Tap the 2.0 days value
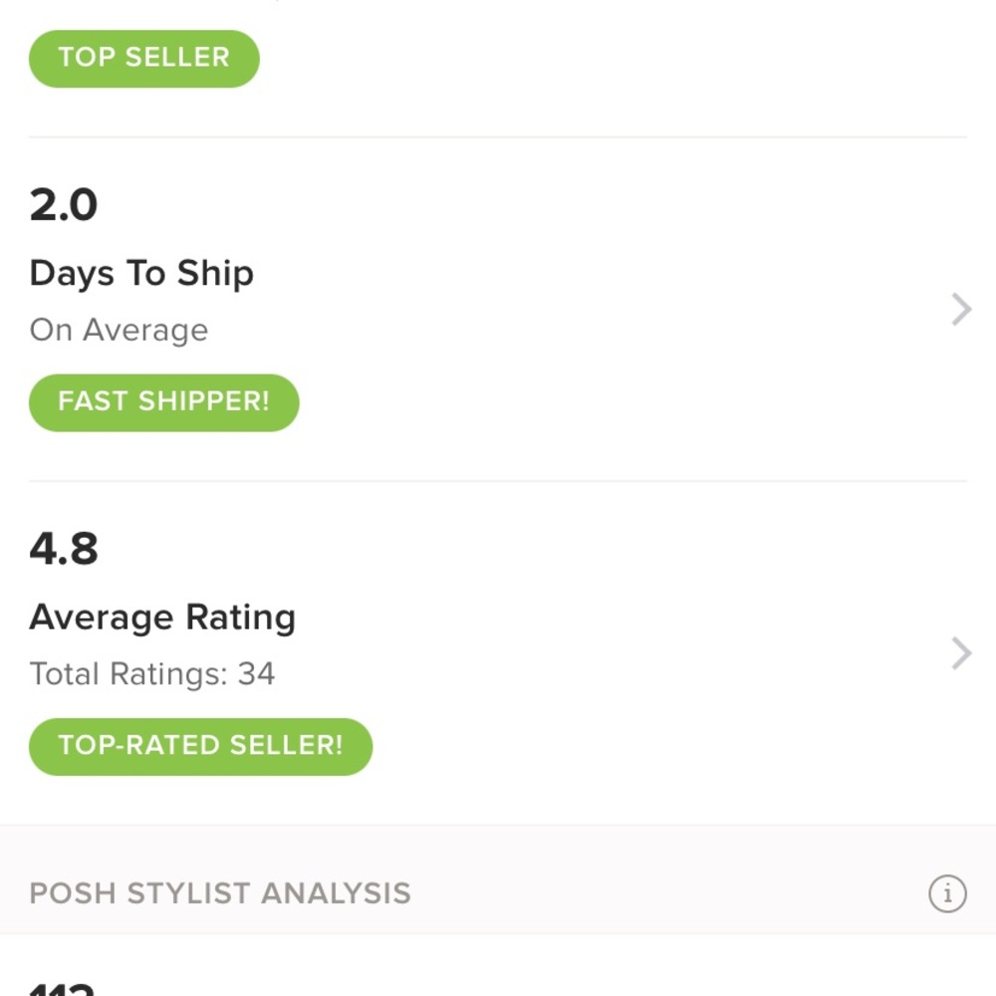Viewport: 996px width, 996px height. 64,205
